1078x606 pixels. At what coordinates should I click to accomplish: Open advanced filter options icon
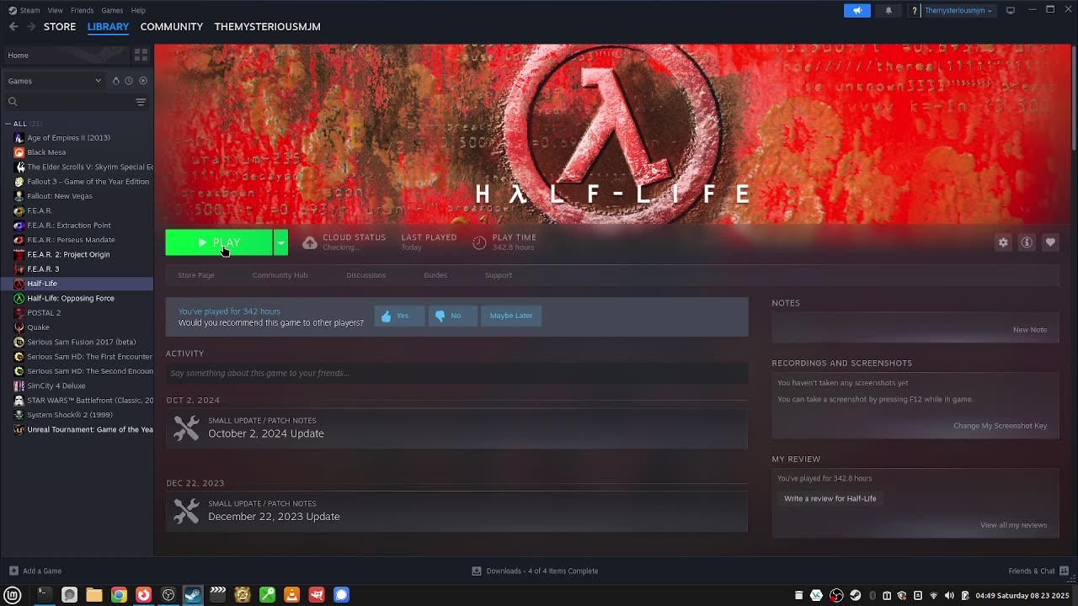point(141,102)
